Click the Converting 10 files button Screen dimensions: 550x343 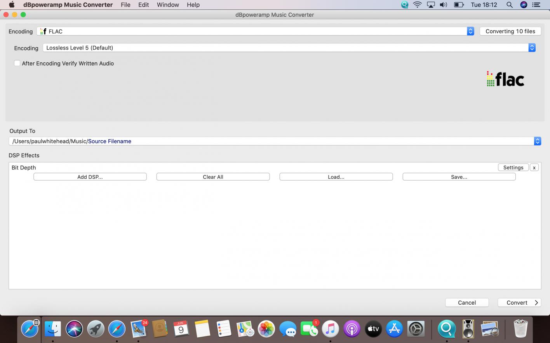510,31
